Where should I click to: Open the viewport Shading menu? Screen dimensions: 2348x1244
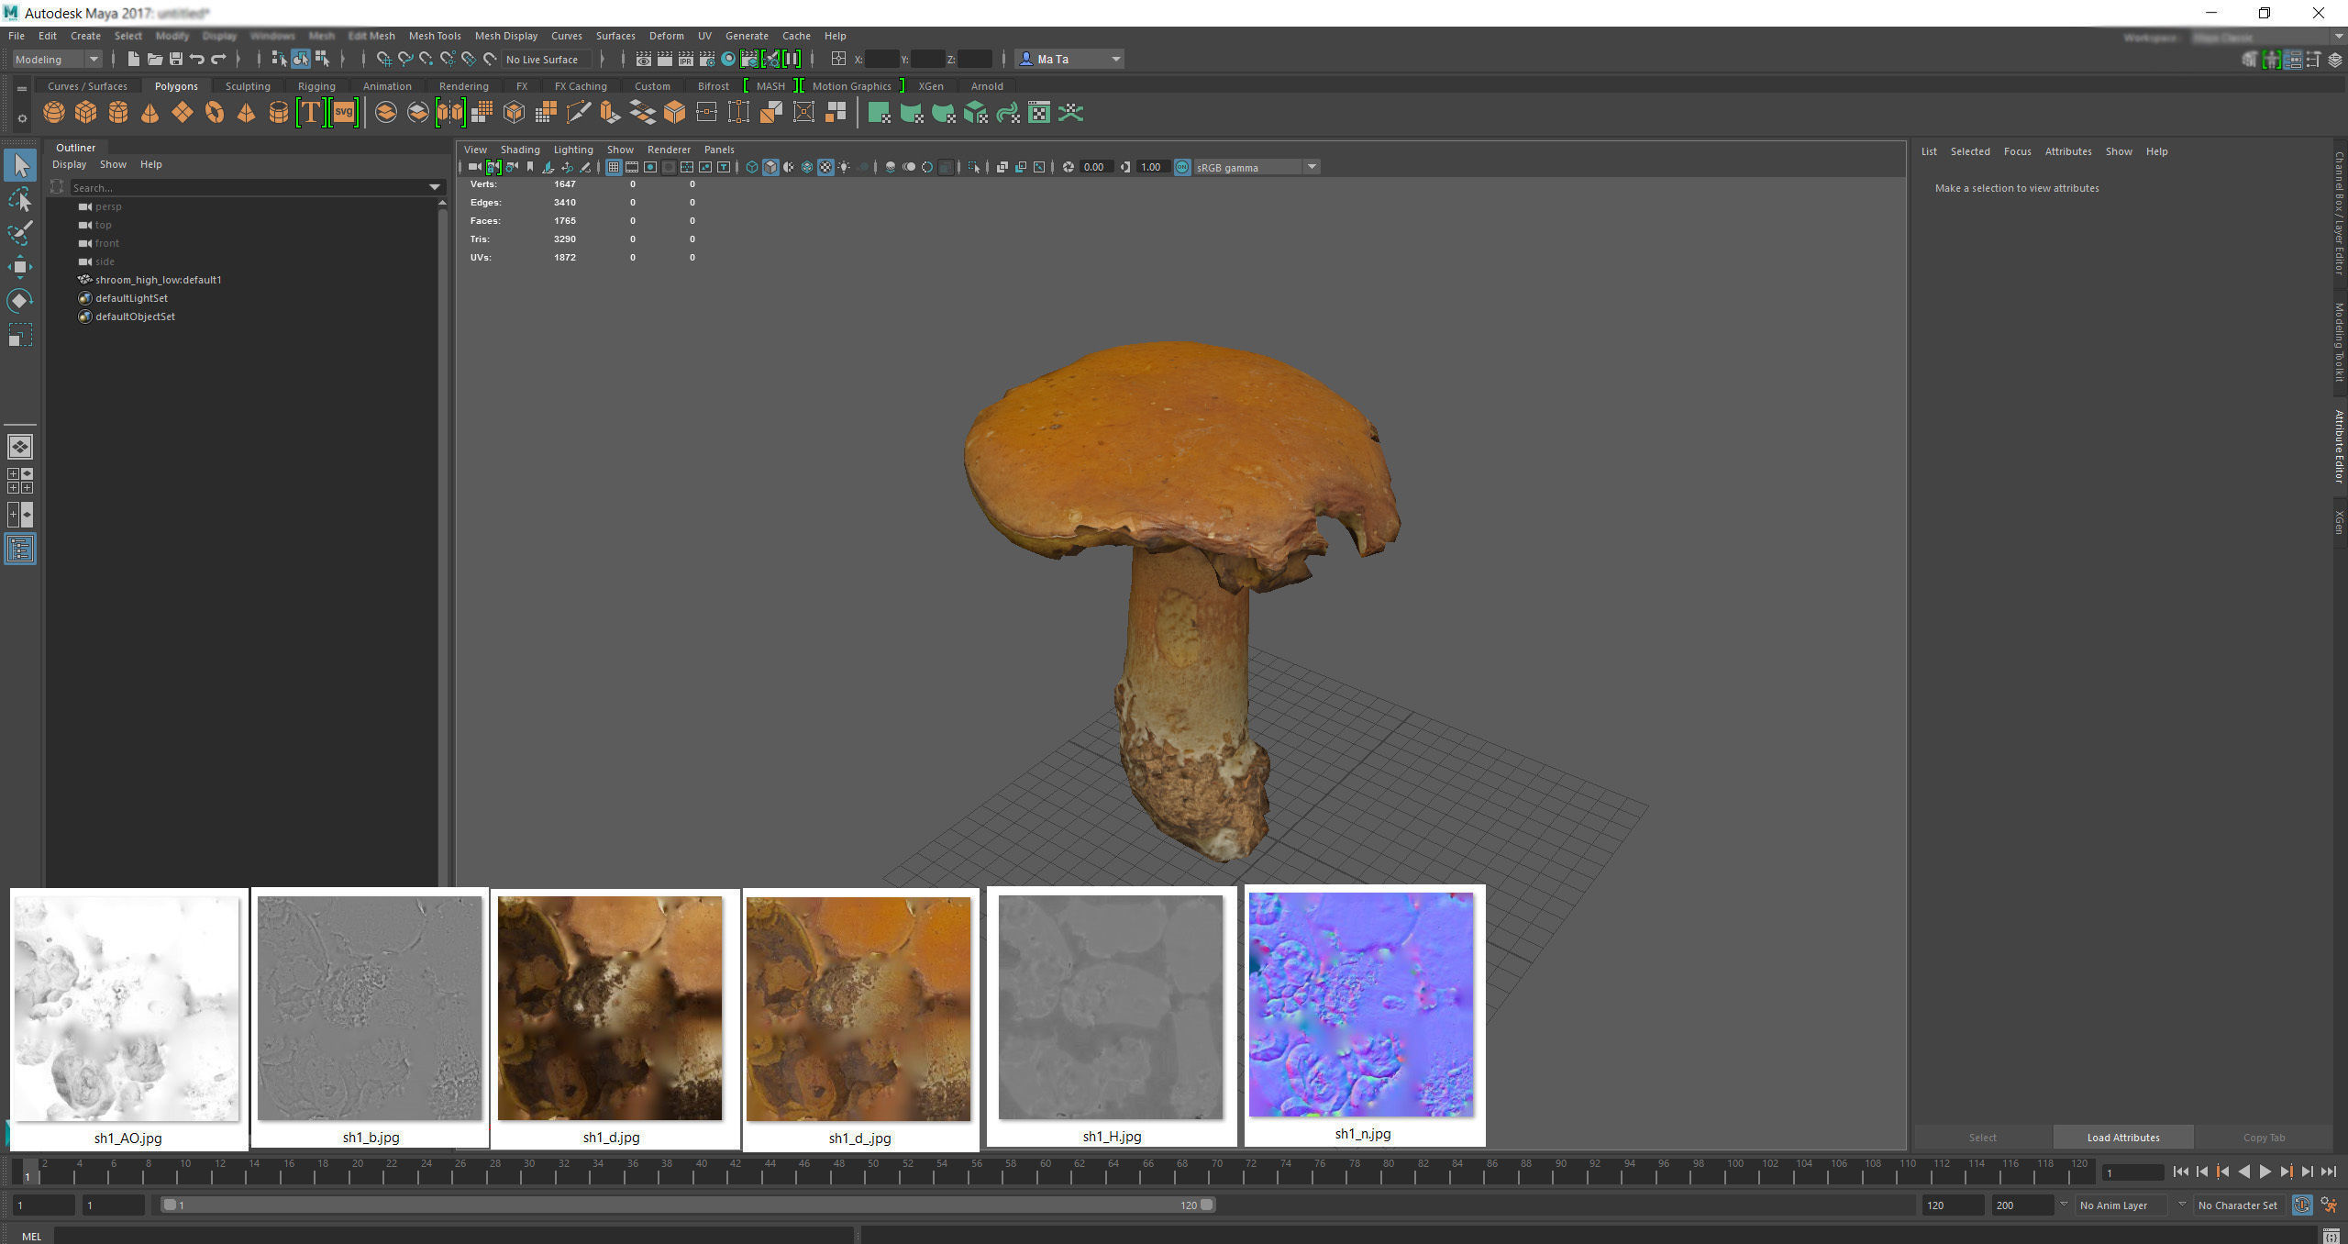tap(520, 150)
